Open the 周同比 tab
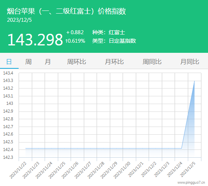 tap(152, 62)
